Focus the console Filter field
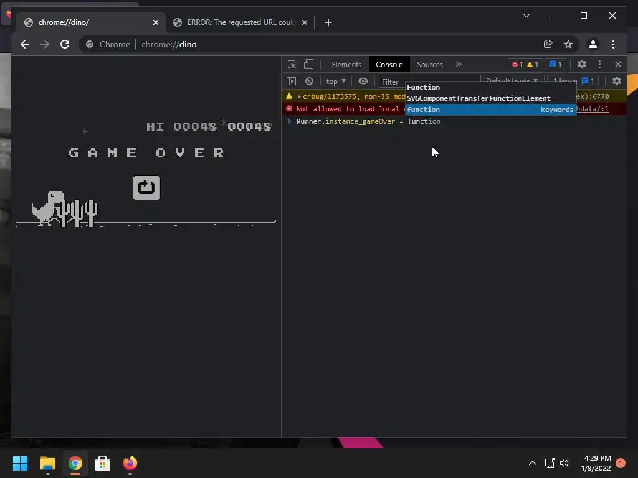The image size is (638, 478). pyautogui.click(x=429, y=82)
